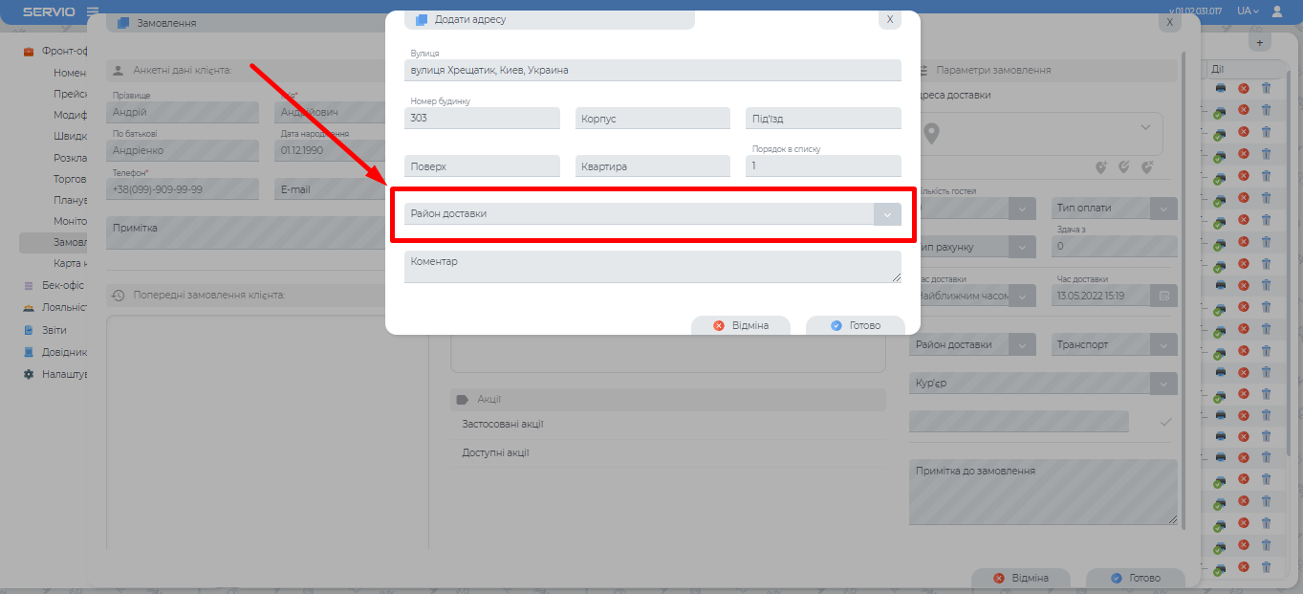Click the add address pin icon with plus
Image resolution: width=1303 pixels, height=594 pixels.
pos(1101,166)
